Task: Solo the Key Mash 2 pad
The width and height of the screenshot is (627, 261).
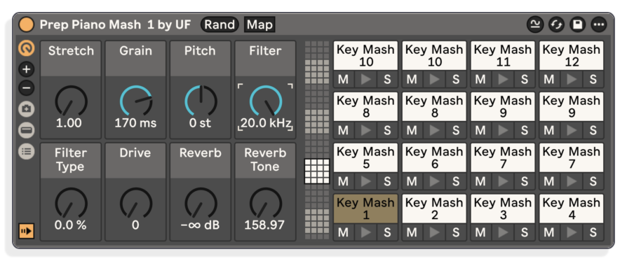Action: (456, 232)
